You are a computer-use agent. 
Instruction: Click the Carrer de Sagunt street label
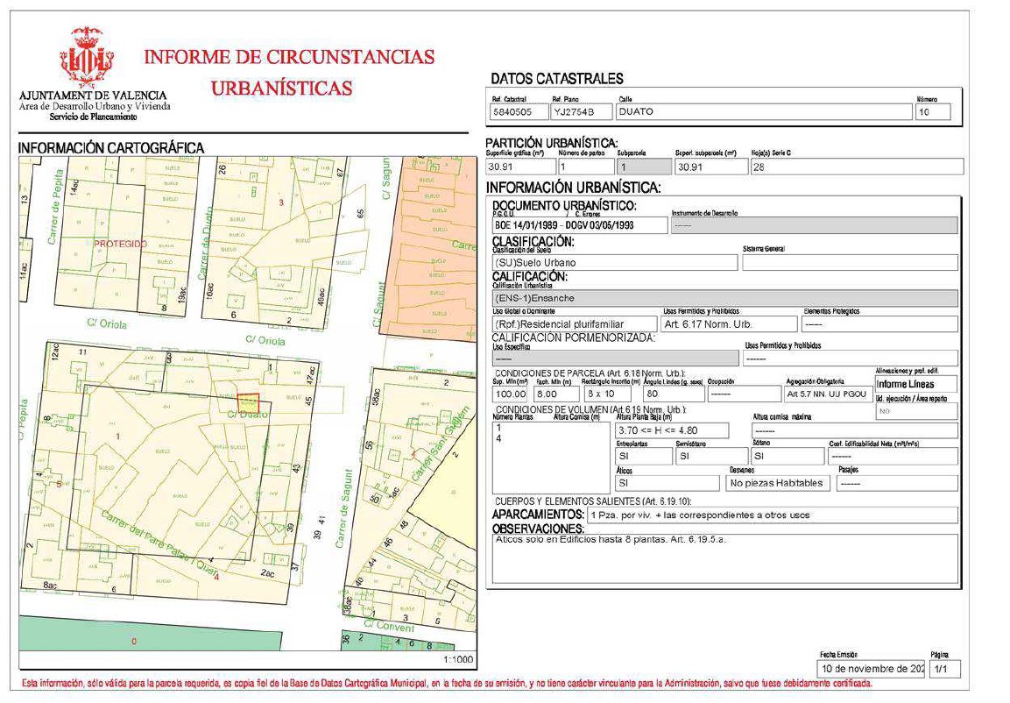coord(344,508)
